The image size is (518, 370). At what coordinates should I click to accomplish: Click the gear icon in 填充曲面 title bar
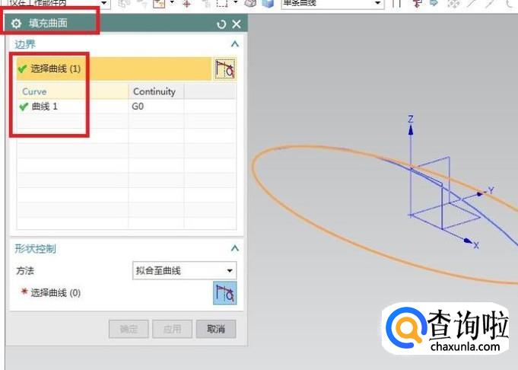tap(17, 24)
